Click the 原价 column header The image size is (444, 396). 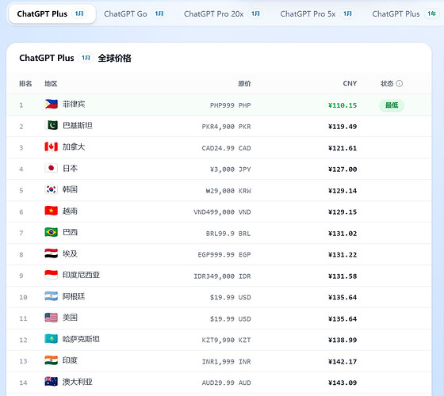[x=244, y=83]
